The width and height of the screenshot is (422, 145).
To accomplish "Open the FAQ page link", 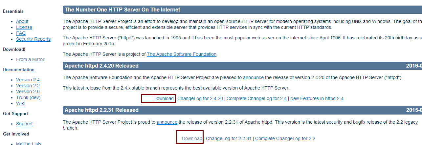I will 21,33.
